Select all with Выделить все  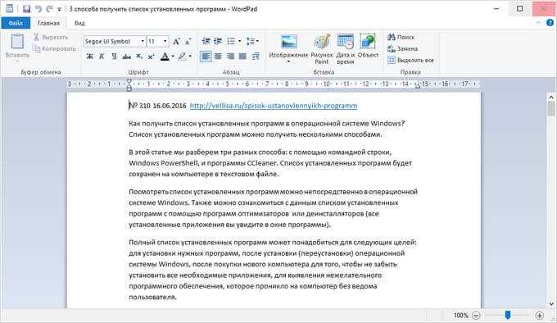411,61
